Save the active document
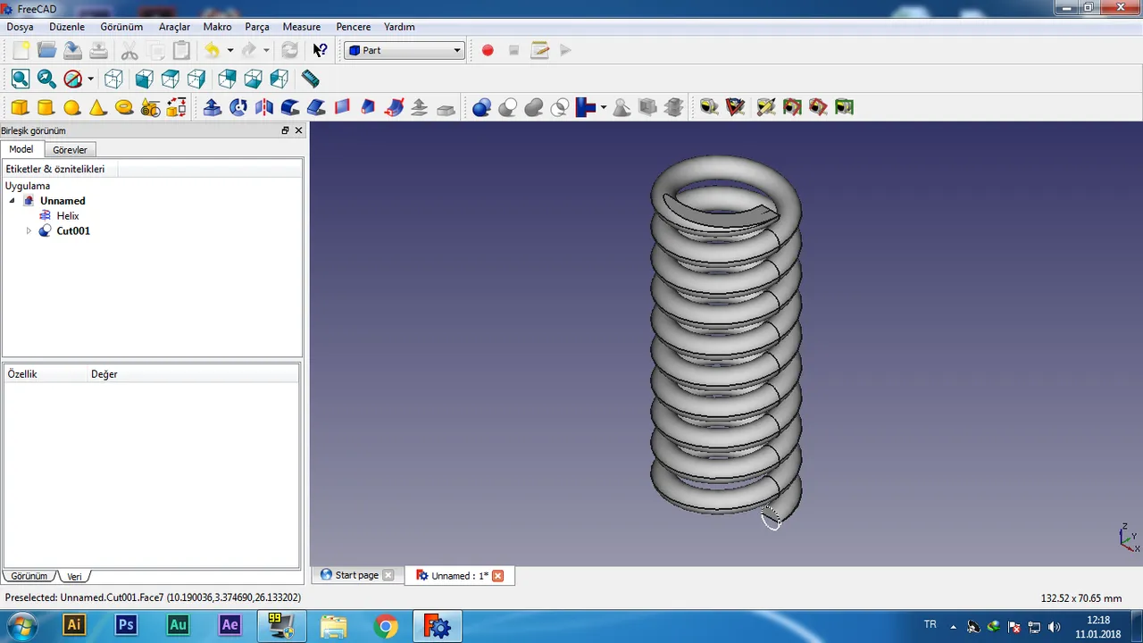 click(72, 50)
